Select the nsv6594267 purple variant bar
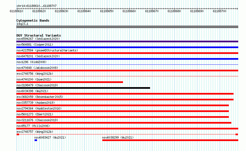Screen dimensions: 246x151 (x=127, y=41)
